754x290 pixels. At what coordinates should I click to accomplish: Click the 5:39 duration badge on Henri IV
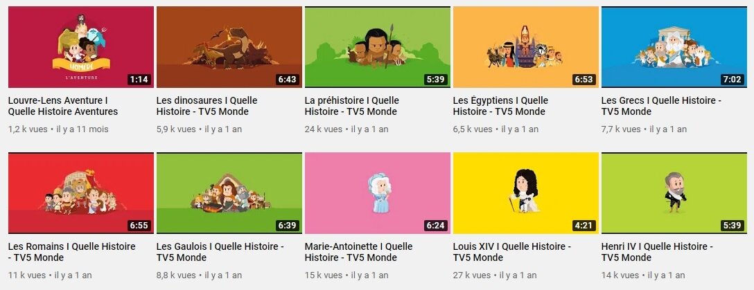coord(733,225)
